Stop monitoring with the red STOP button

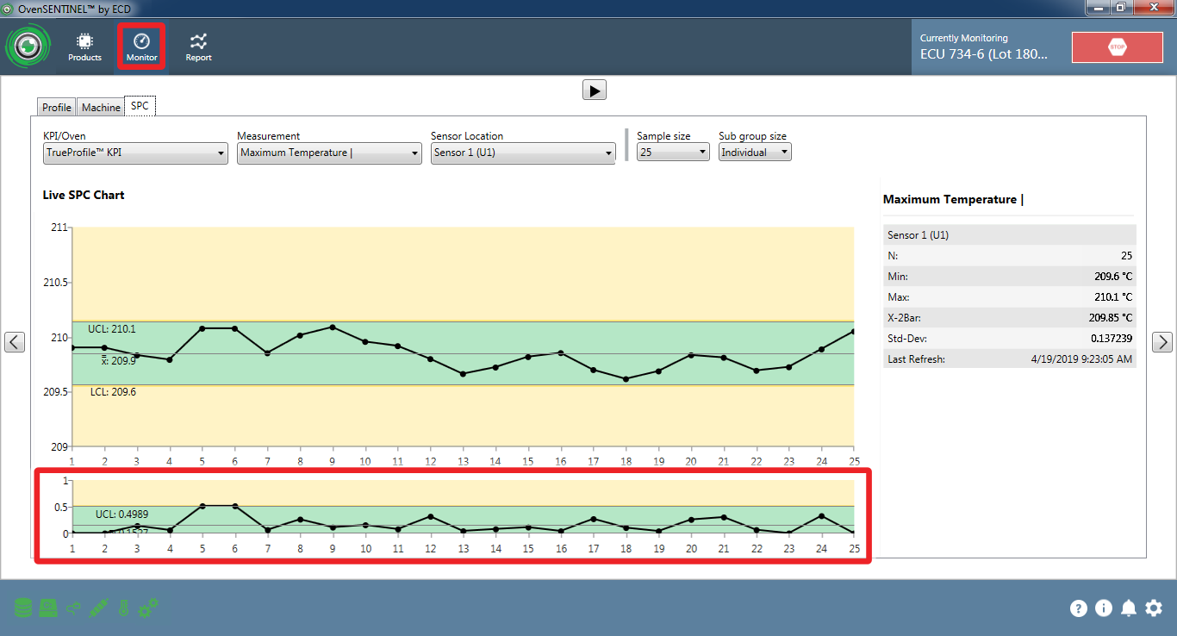pyautogui.click(x=1117, y=47)
